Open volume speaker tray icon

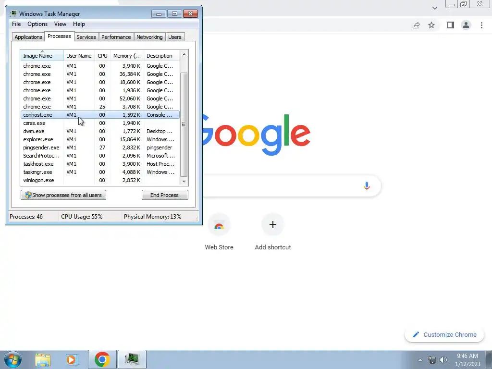443,360
